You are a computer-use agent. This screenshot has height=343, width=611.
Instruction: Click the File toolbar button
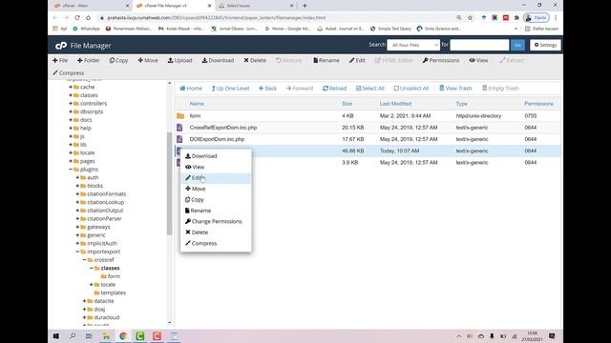point(60,60)
